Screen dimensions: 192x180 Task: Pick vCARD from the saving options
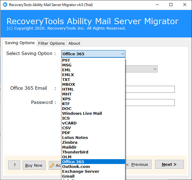(93, 123)
